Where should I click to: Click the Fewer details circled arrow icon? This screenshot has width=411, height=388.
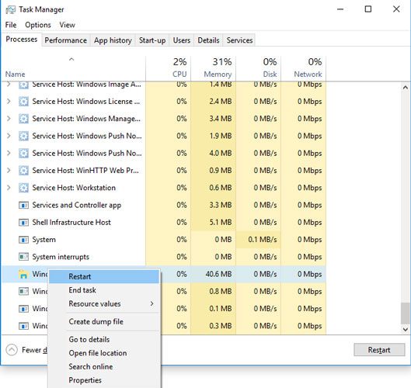point(12,350)
